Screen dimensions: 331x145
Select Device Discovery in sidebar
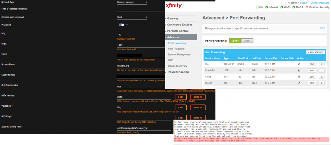177,66
